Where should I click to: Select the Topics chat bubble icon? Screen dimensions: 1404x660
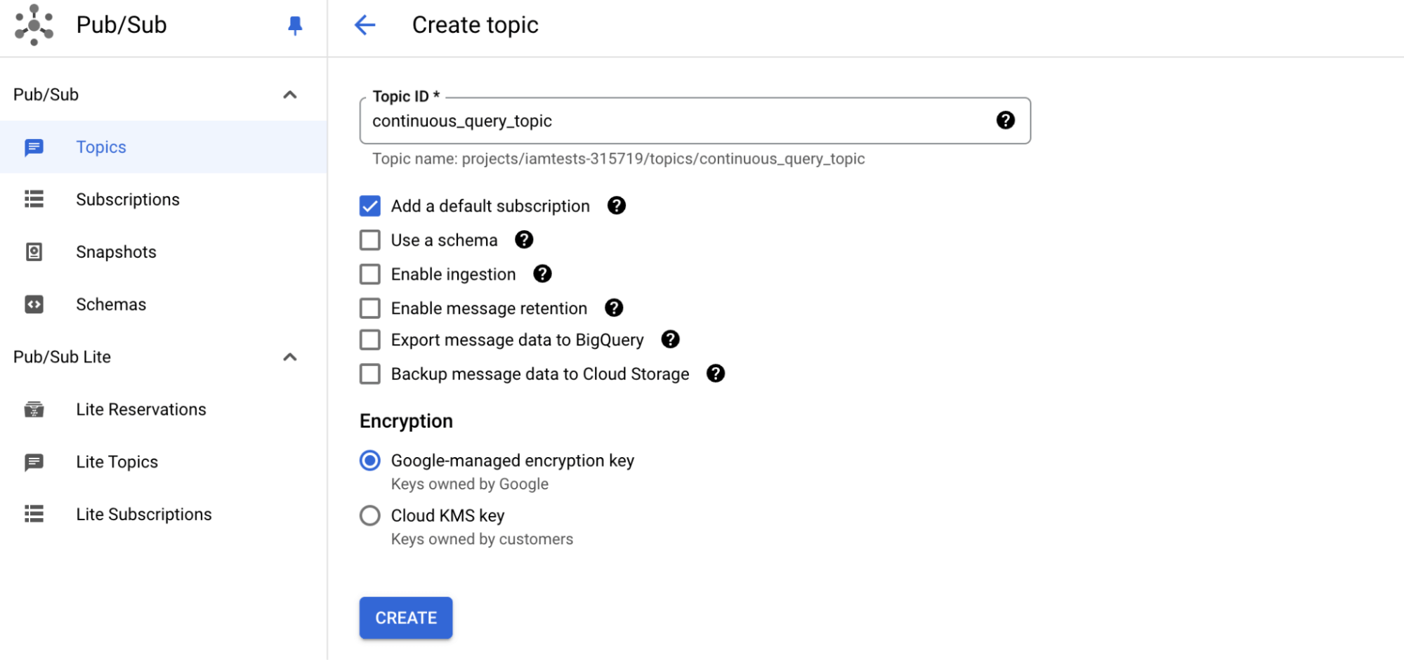34,147
